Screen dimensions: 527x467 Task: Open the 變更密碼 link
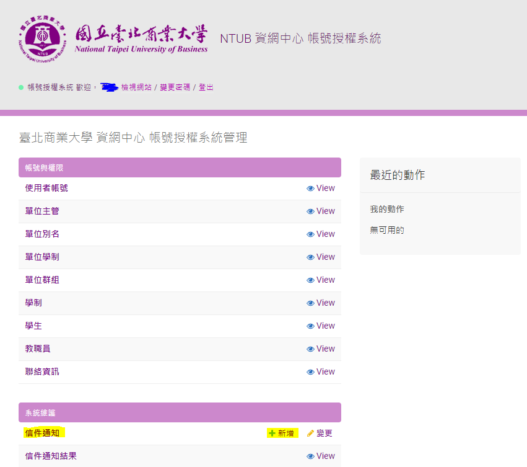175,87
